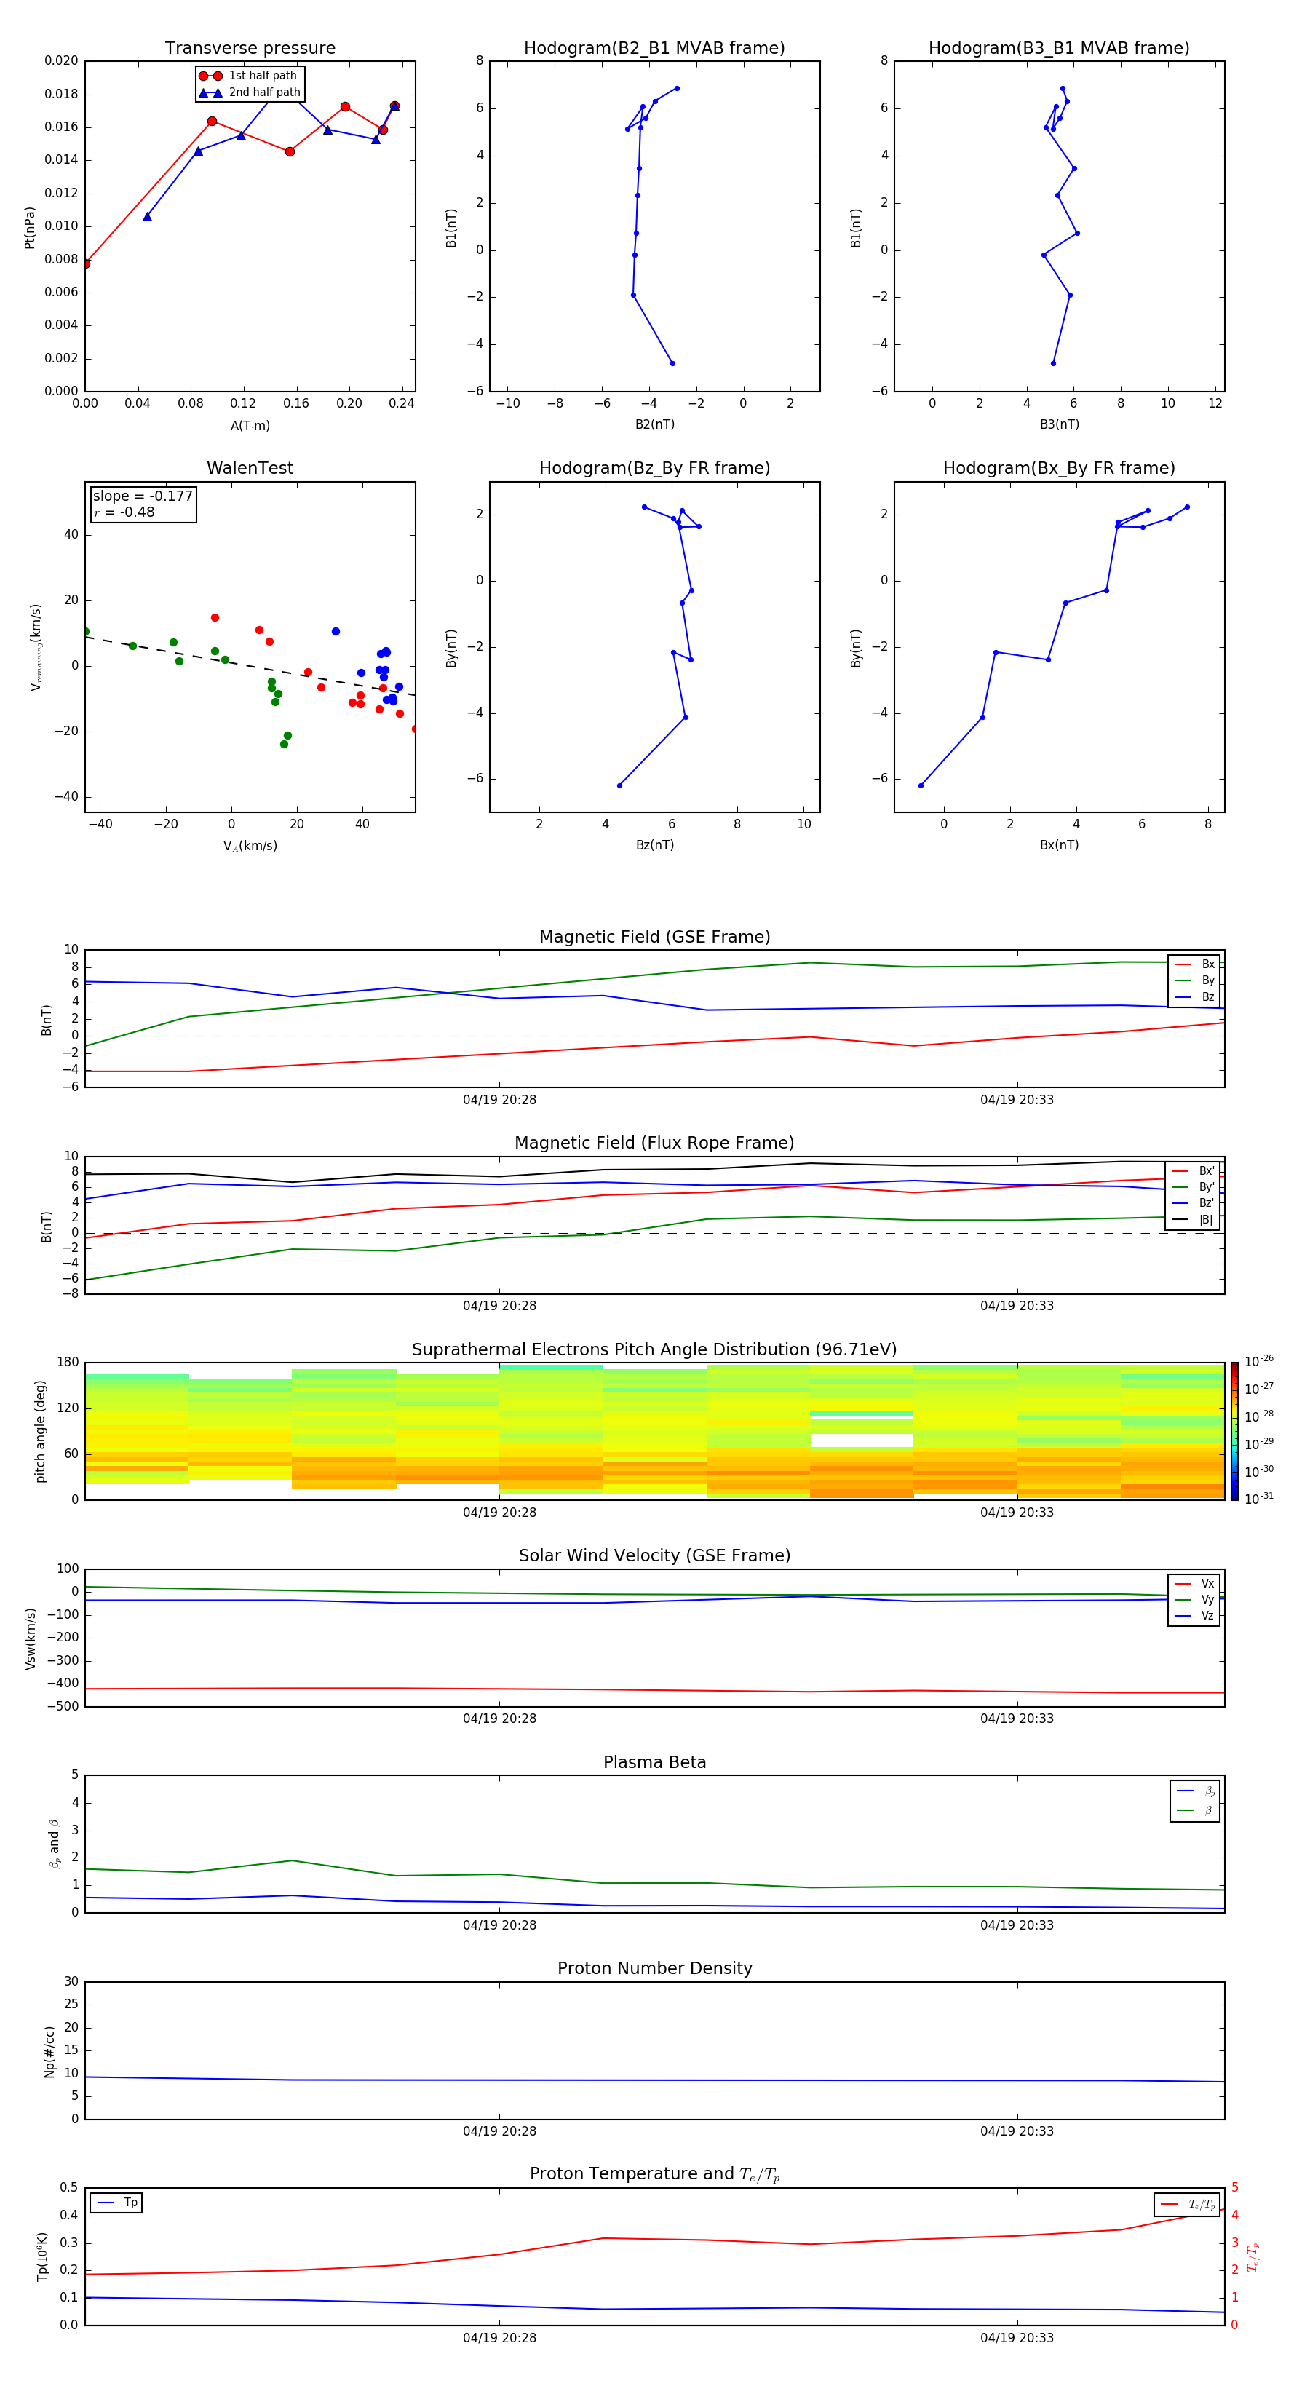
Task: Select the |B| legend entry
Action: click(1194, 1220)
